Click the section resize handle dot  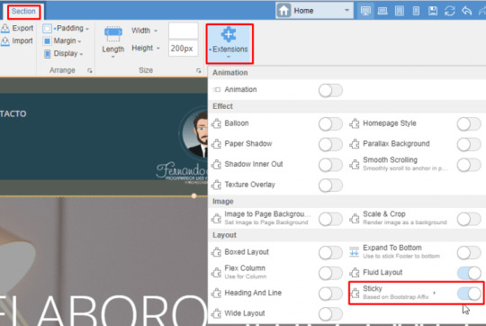(193, 195)
